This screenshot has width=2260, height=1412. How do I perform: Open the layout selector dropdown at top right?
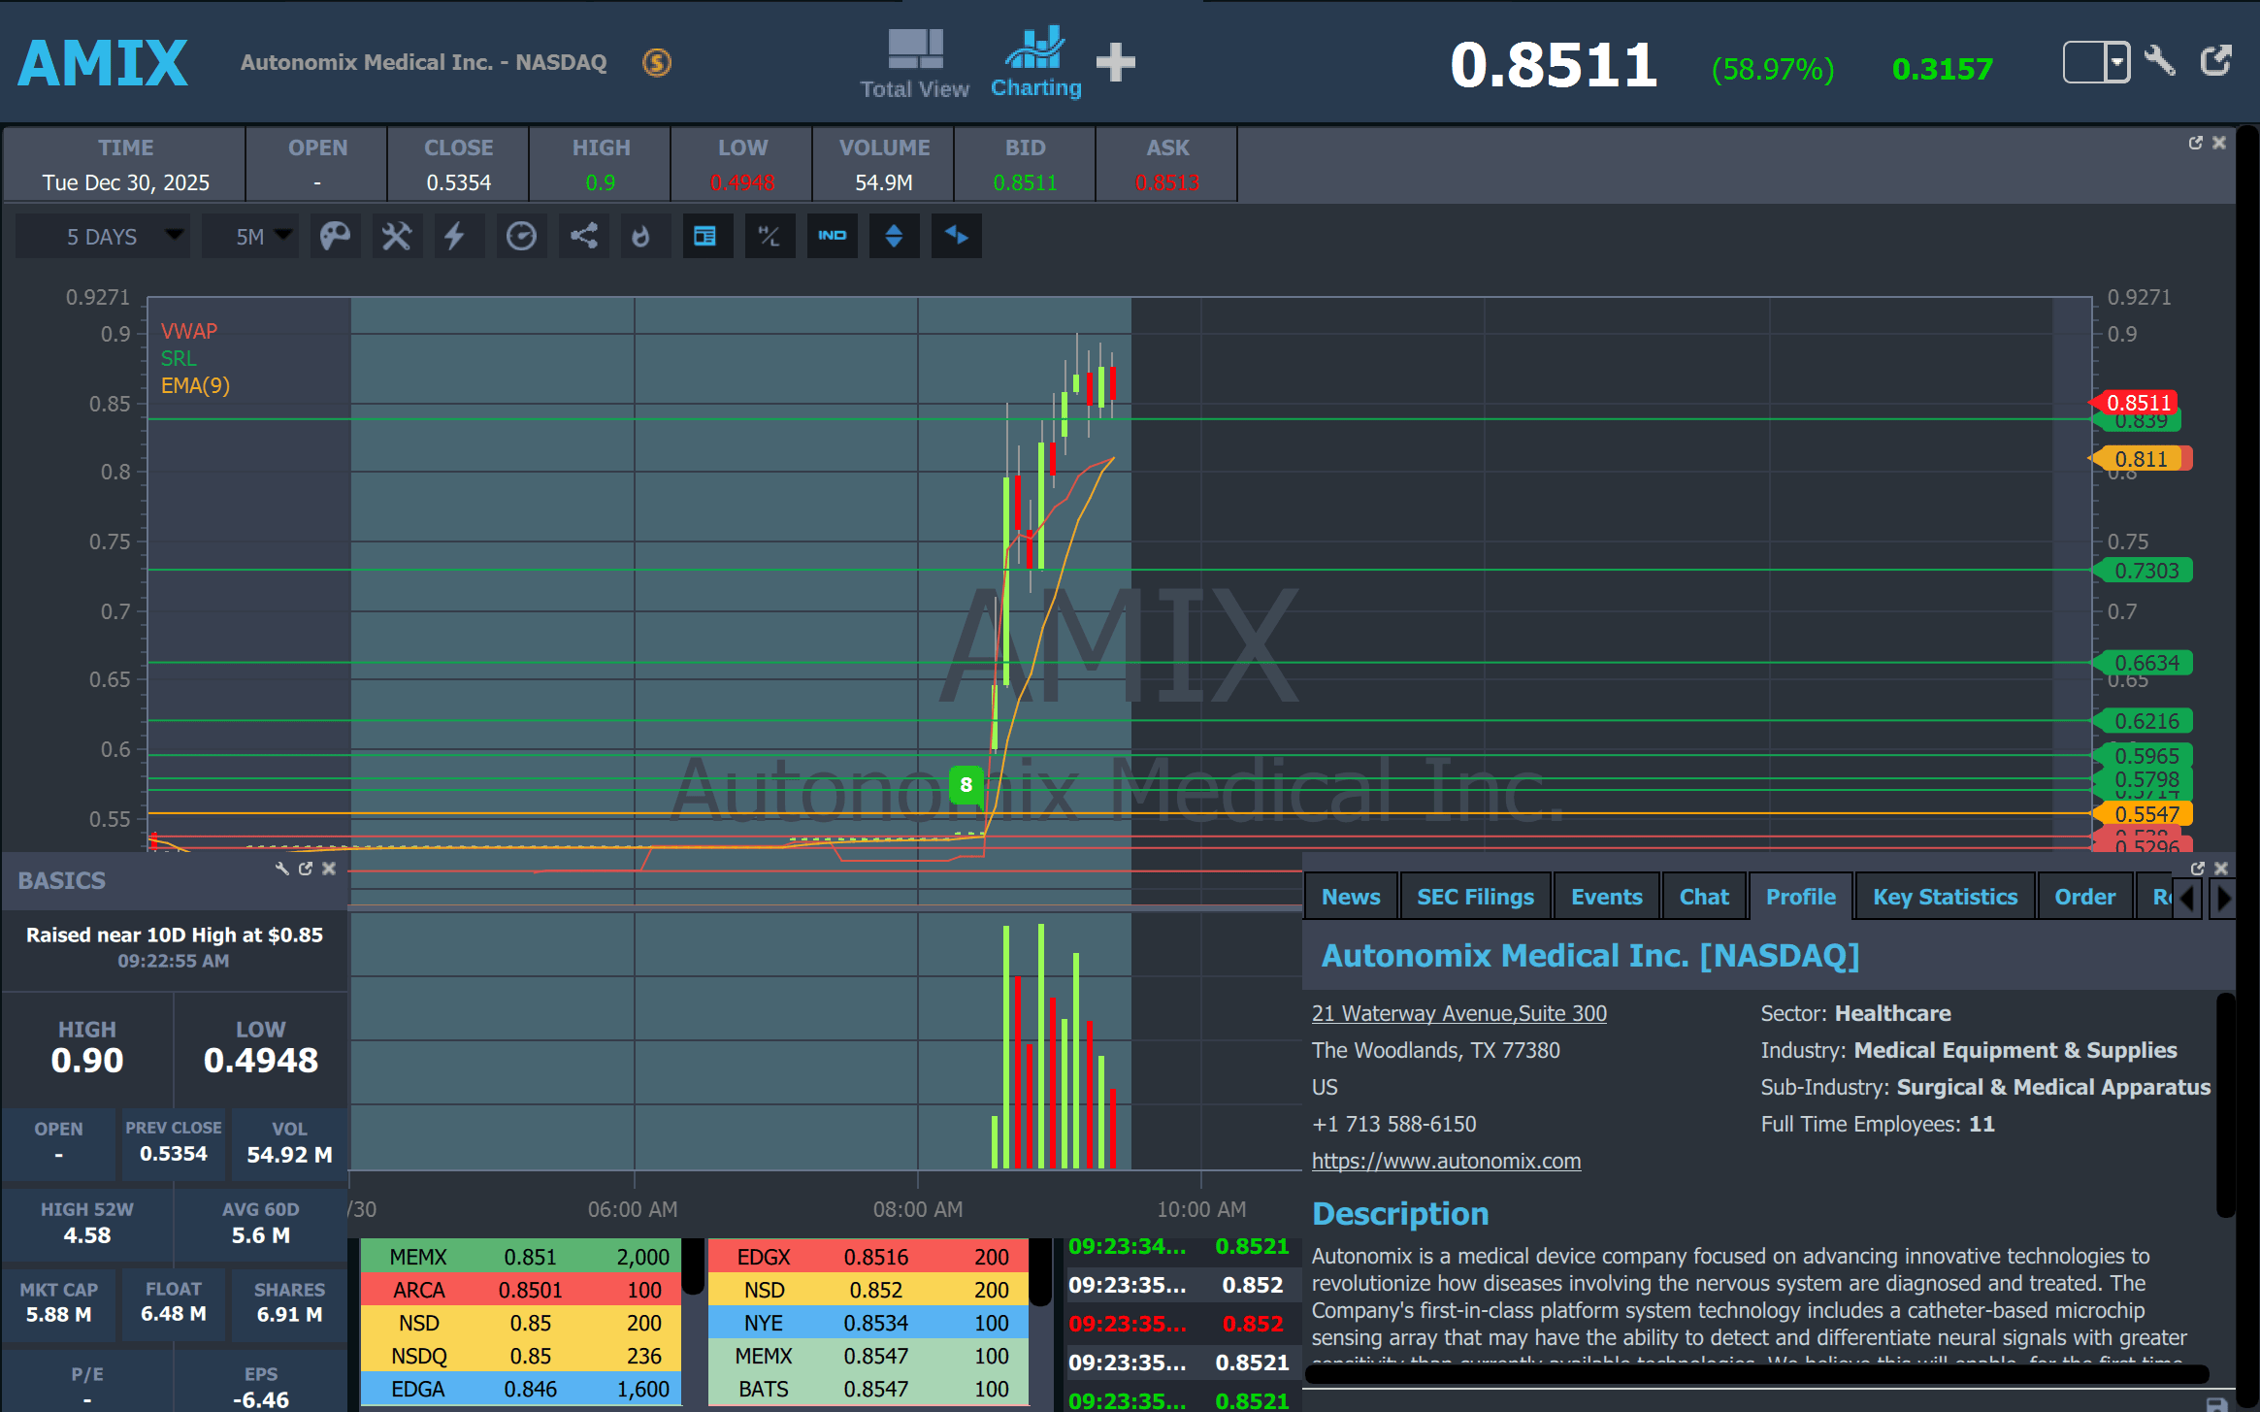click(x=2115, y=62)
